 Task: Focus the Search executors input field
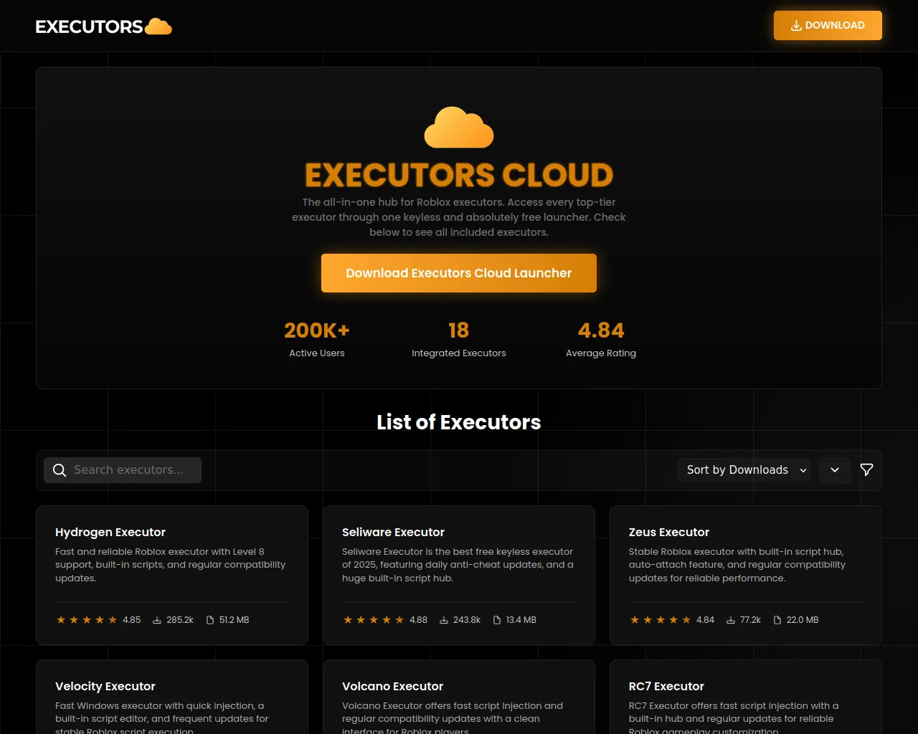tap(123, 470)
